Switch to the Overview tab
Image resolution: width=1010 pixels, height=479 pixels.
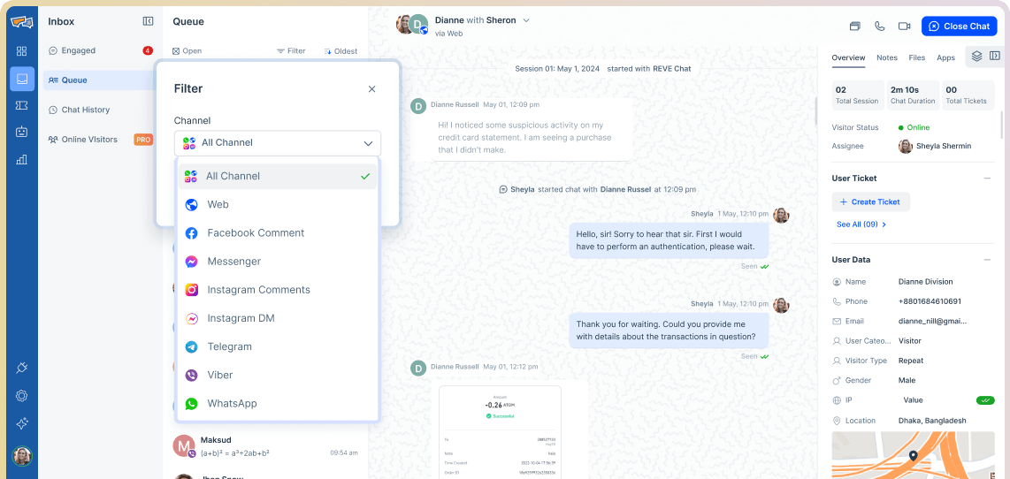click(848, 58)
